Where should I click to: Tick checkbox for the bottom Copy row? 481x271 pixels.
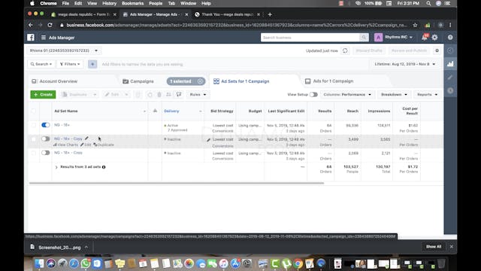tap(33, 153)
